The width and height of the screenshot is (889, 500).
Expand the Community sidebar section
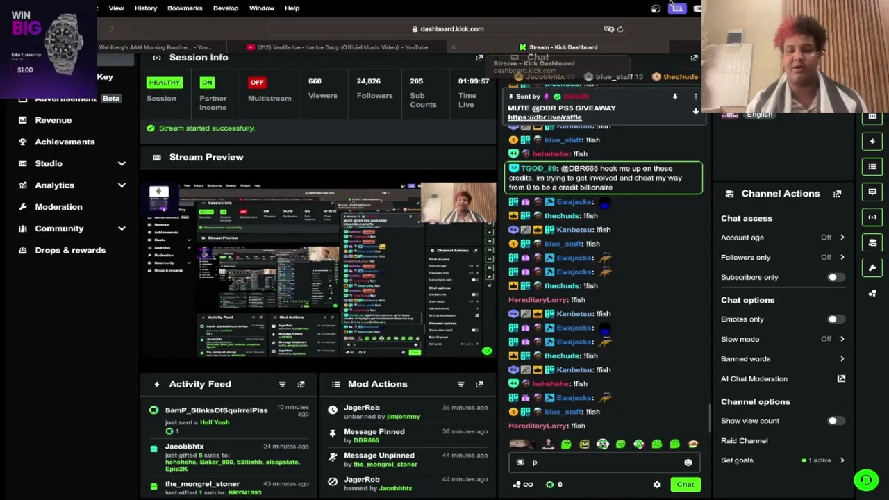click(122, 228)
